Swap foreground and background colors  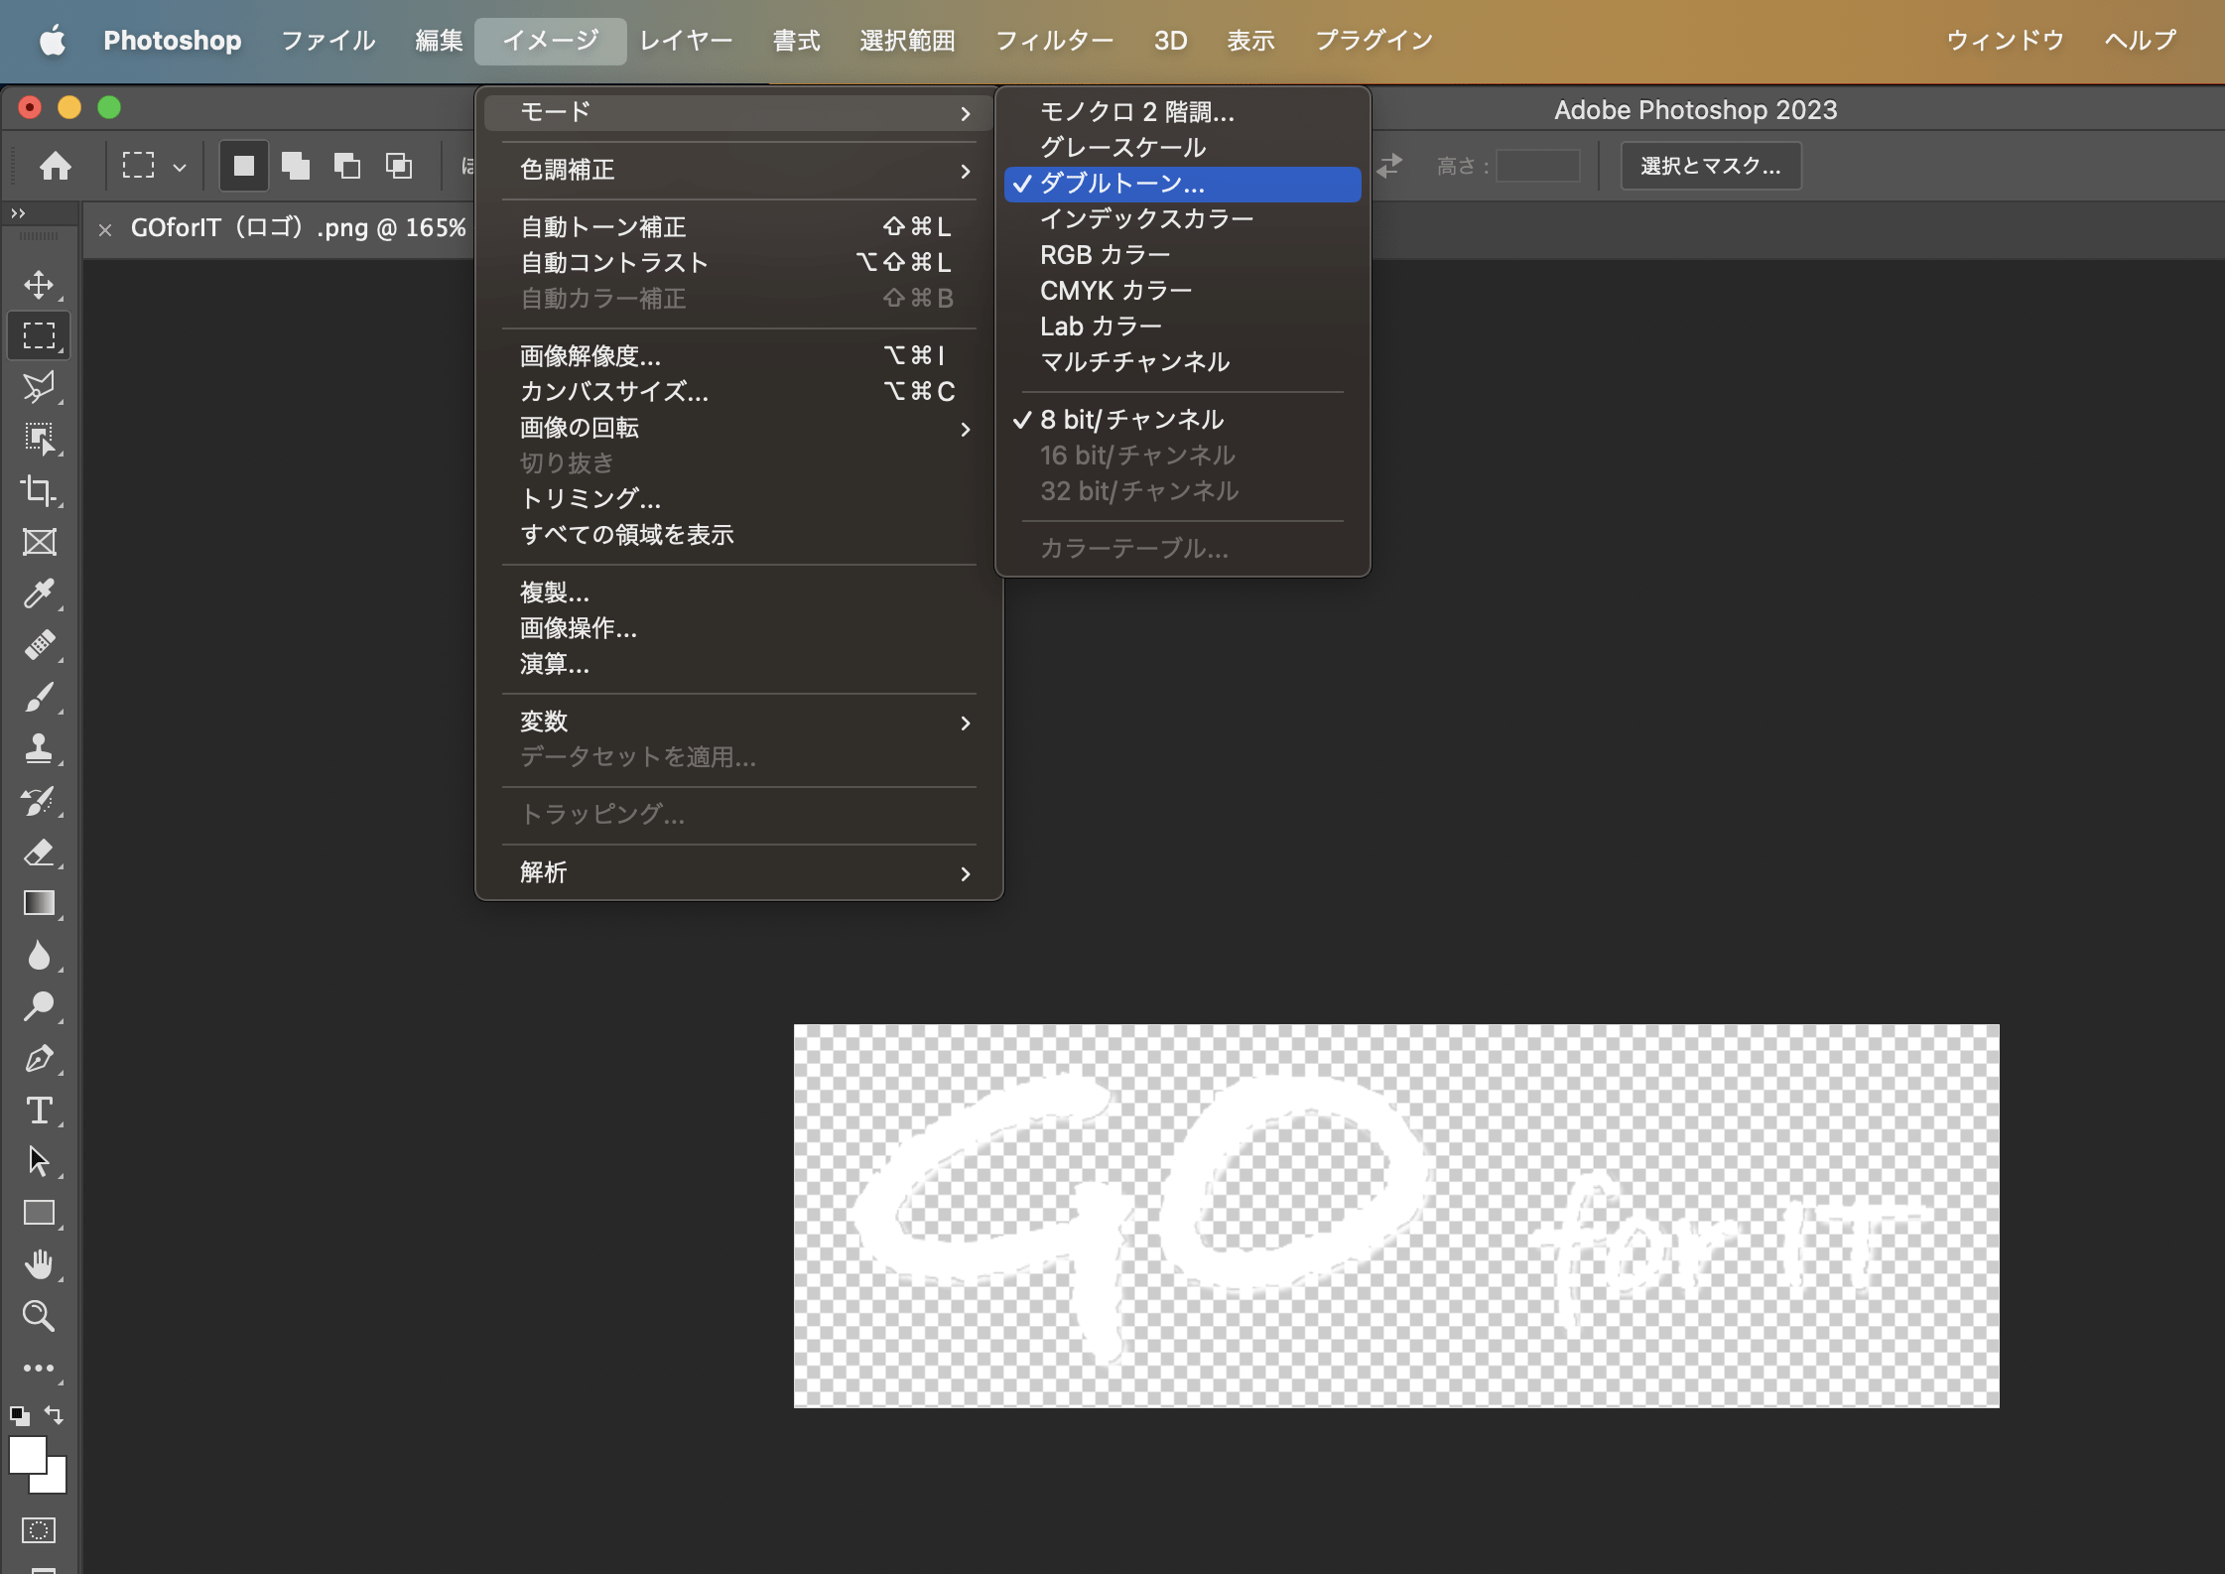55,1415
